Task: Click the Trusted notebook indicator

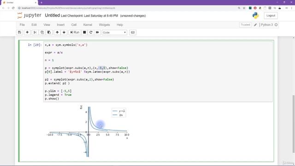Action: [245, 24]
